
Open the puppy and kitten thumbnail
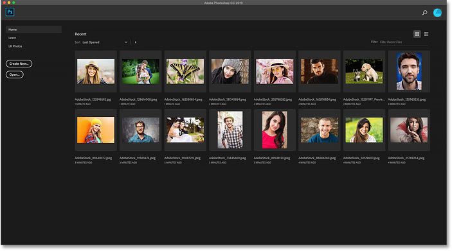pos(364,71)
